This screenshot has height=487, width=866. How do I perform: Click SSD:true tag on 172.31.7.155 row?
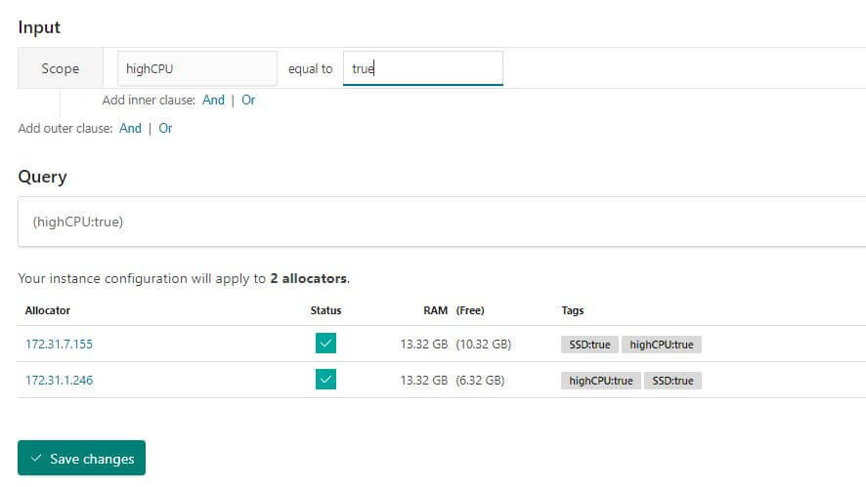(x=589, y=345)
